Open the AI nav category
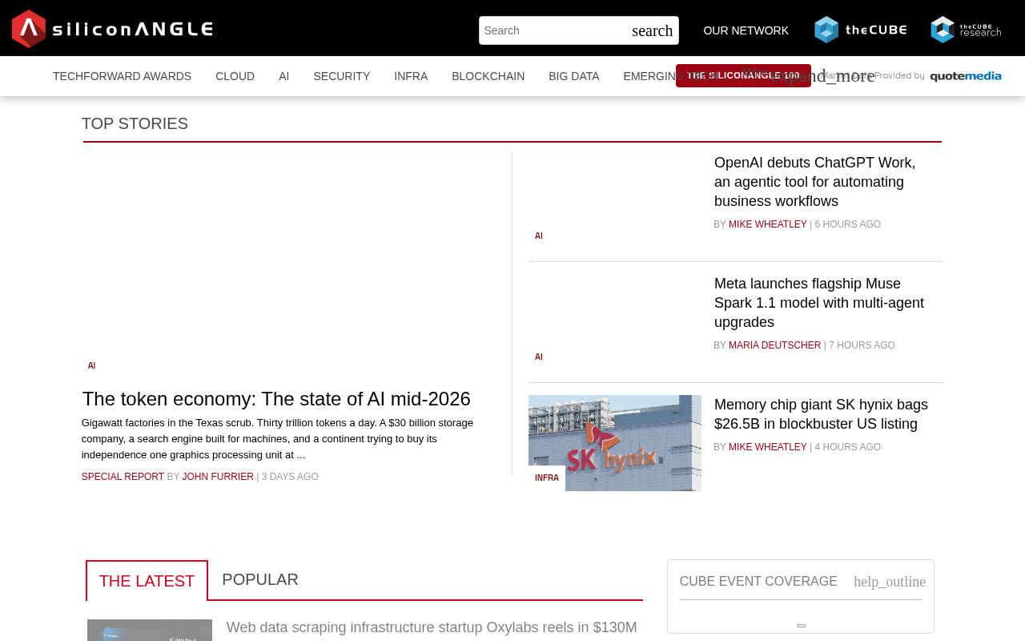Screen dimensions: 1025x641 [x=283, y=76]
